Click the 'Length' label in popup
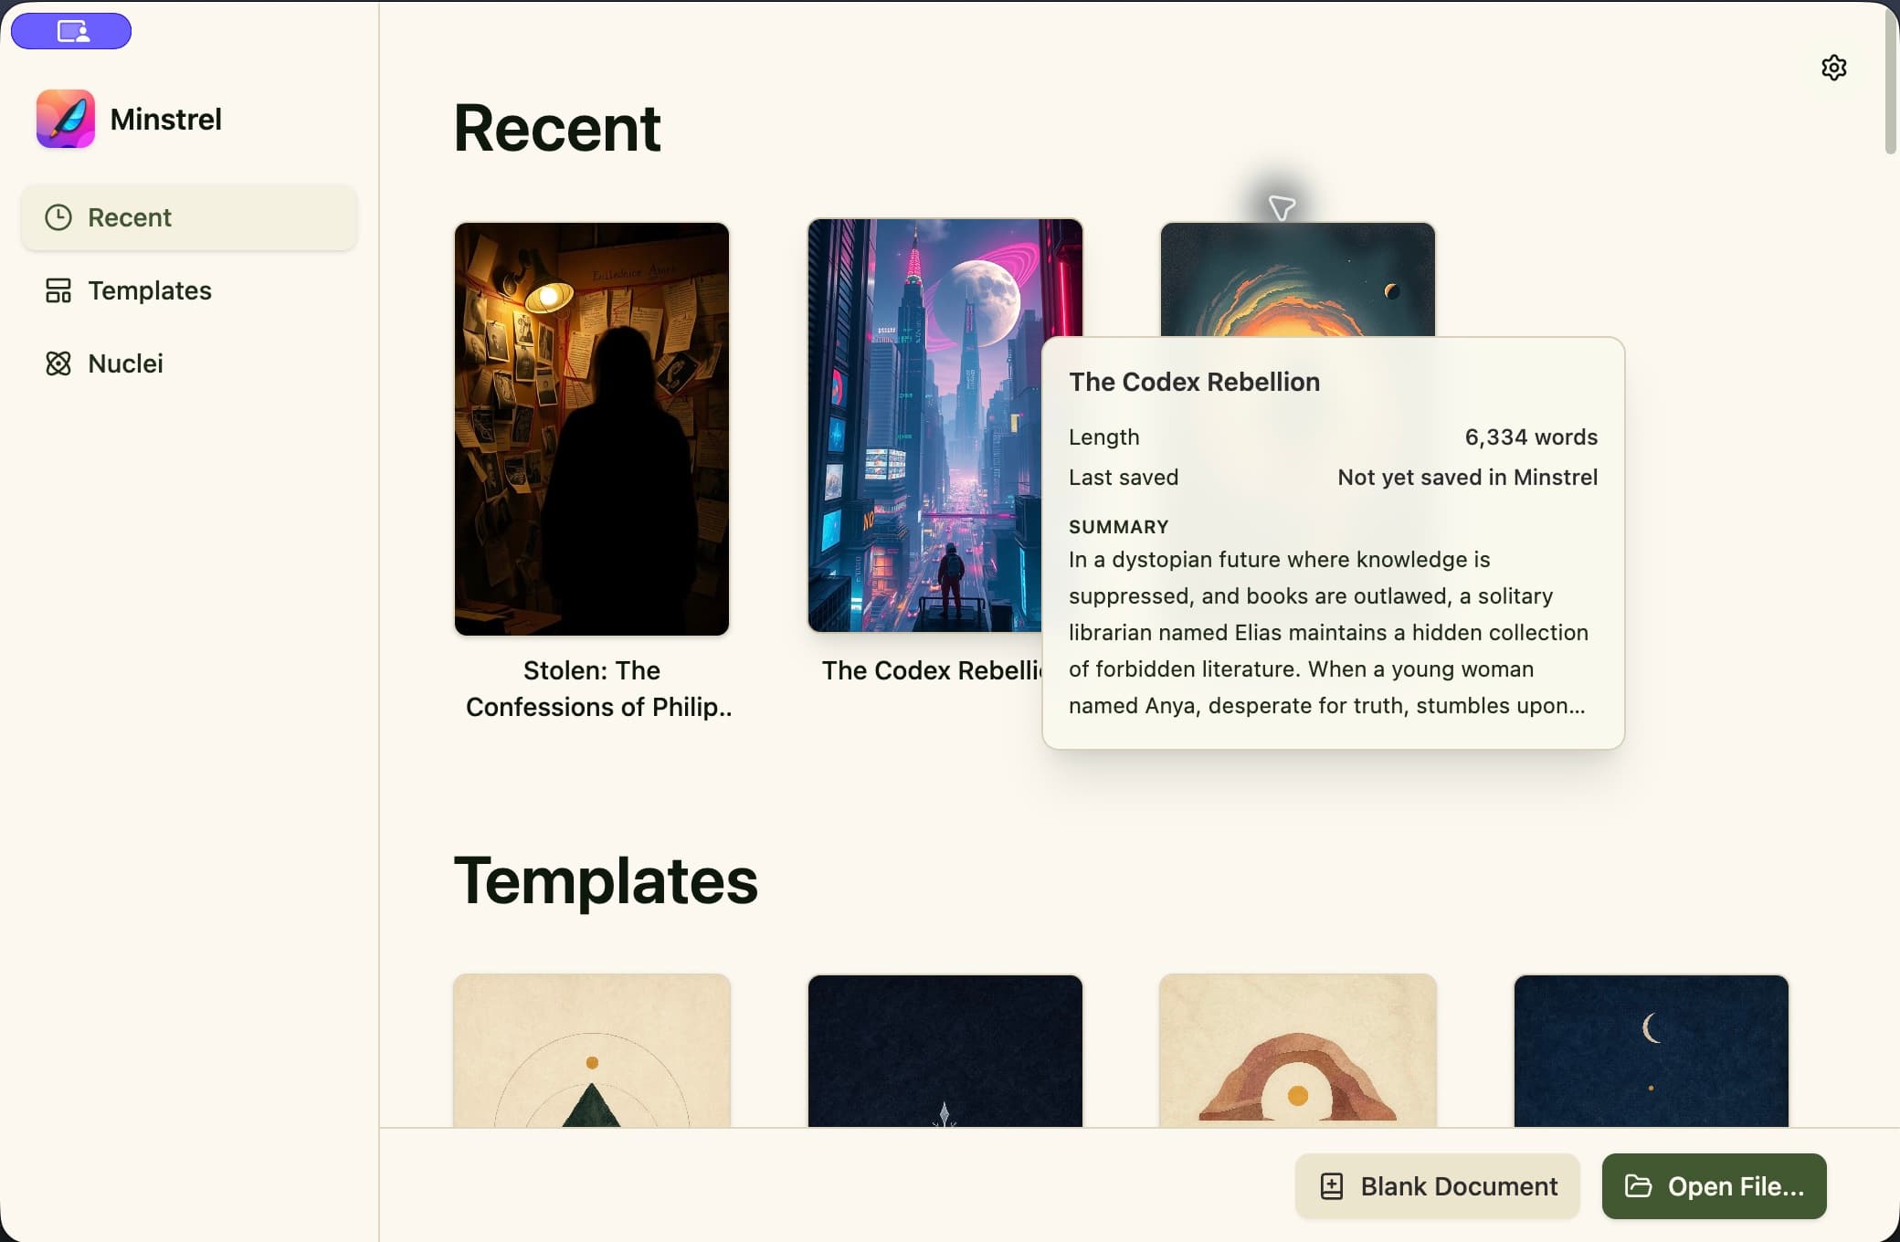1900x1242 pixels. click(x=1103, y=437)
